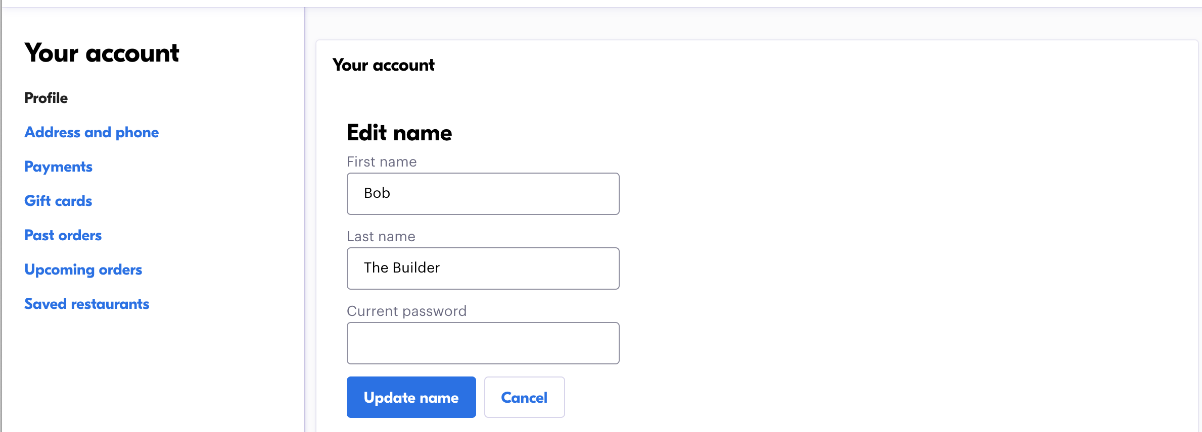Click the Update name button
Screen dimensions: 1202x432
(x=411, y=397)
